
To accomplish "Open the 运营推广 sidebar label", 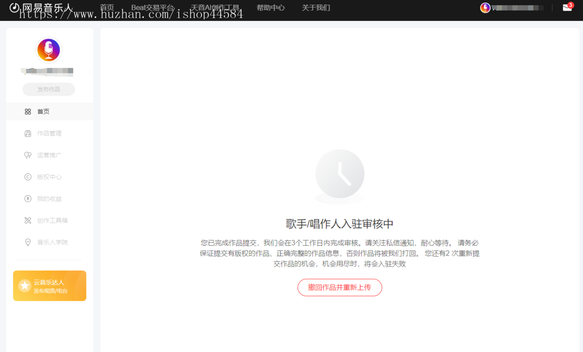I will click(50, 155).
